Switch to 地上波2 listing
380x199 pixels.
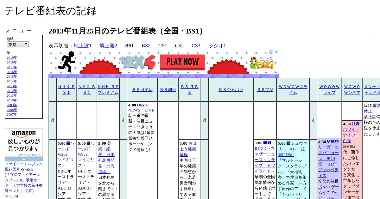(108, 46)
